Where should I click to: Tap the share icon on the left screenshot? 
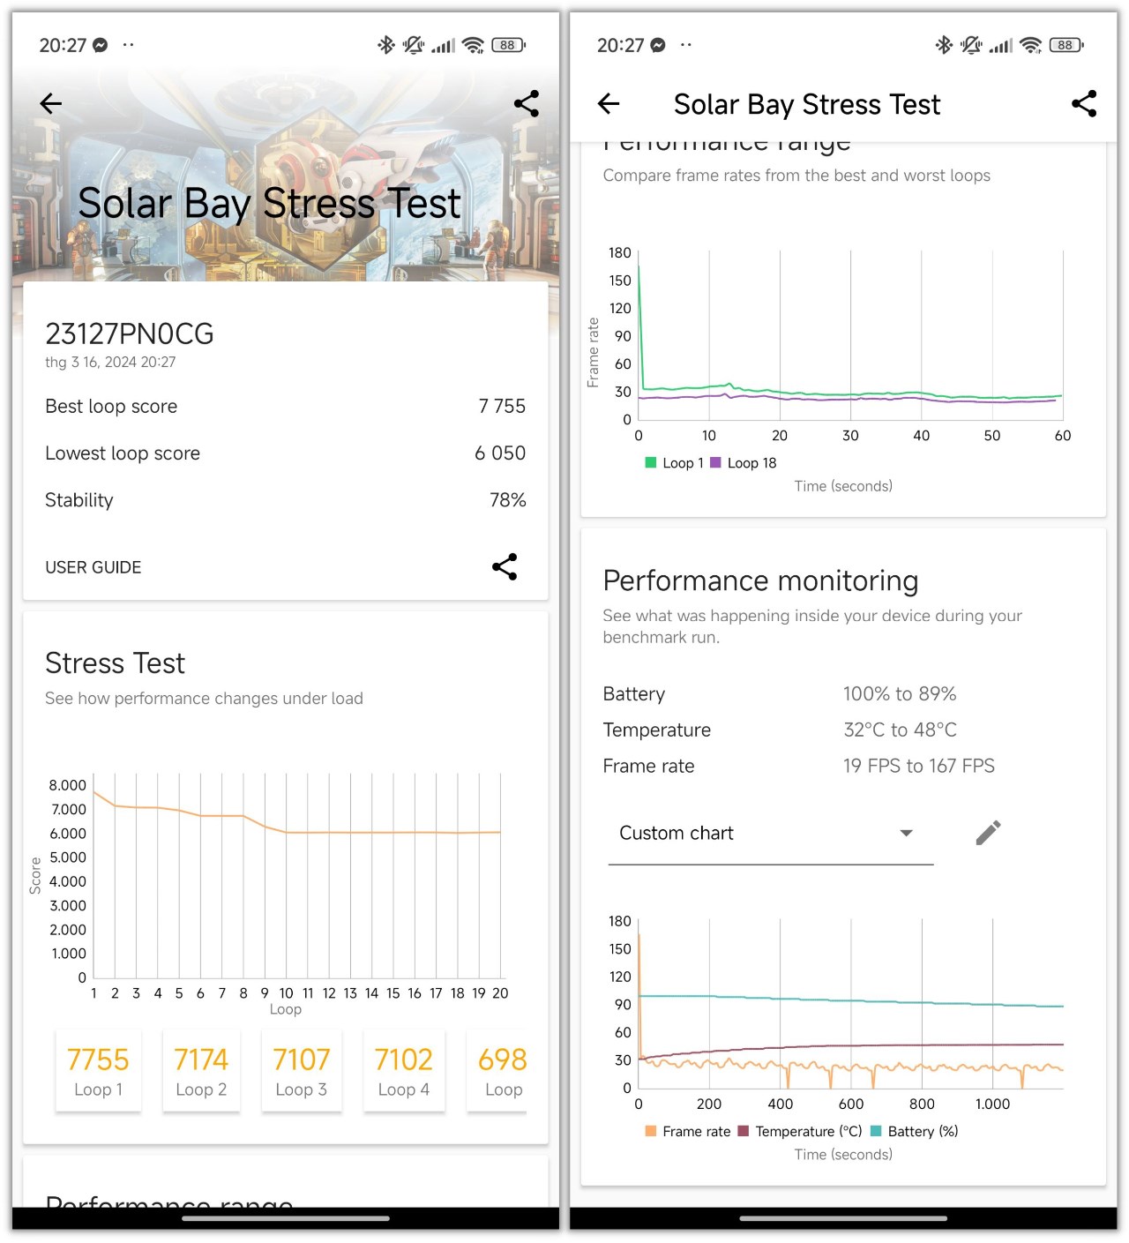(527, 103)
